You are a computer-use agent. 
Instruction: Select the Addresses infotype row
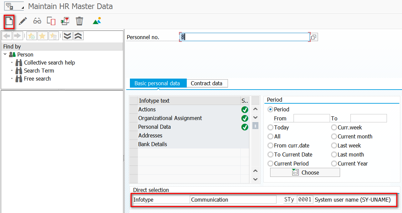pos(189,136)
